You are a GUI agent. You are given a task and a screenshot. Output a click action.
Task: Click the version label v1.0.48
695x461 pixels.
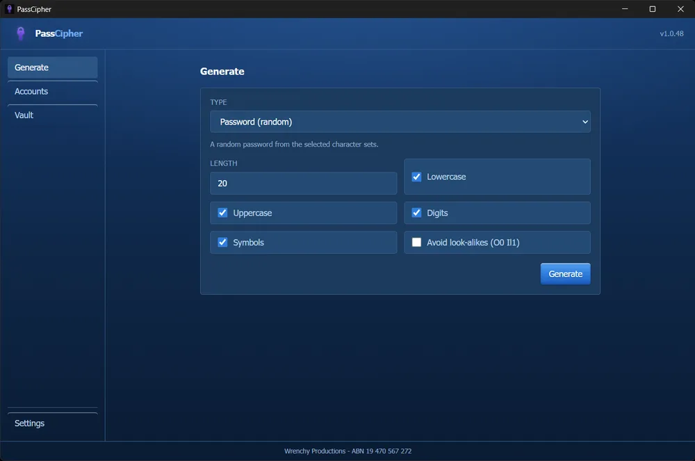click(x=671, y=33)
